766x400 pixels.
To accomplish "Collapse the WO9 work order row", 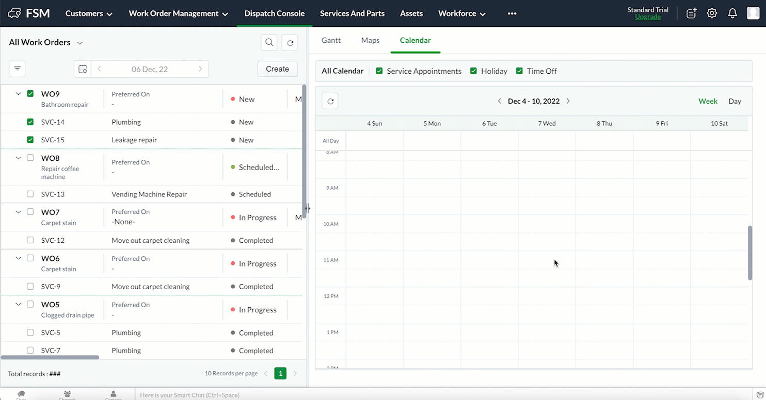I will [x=19, y=94].
